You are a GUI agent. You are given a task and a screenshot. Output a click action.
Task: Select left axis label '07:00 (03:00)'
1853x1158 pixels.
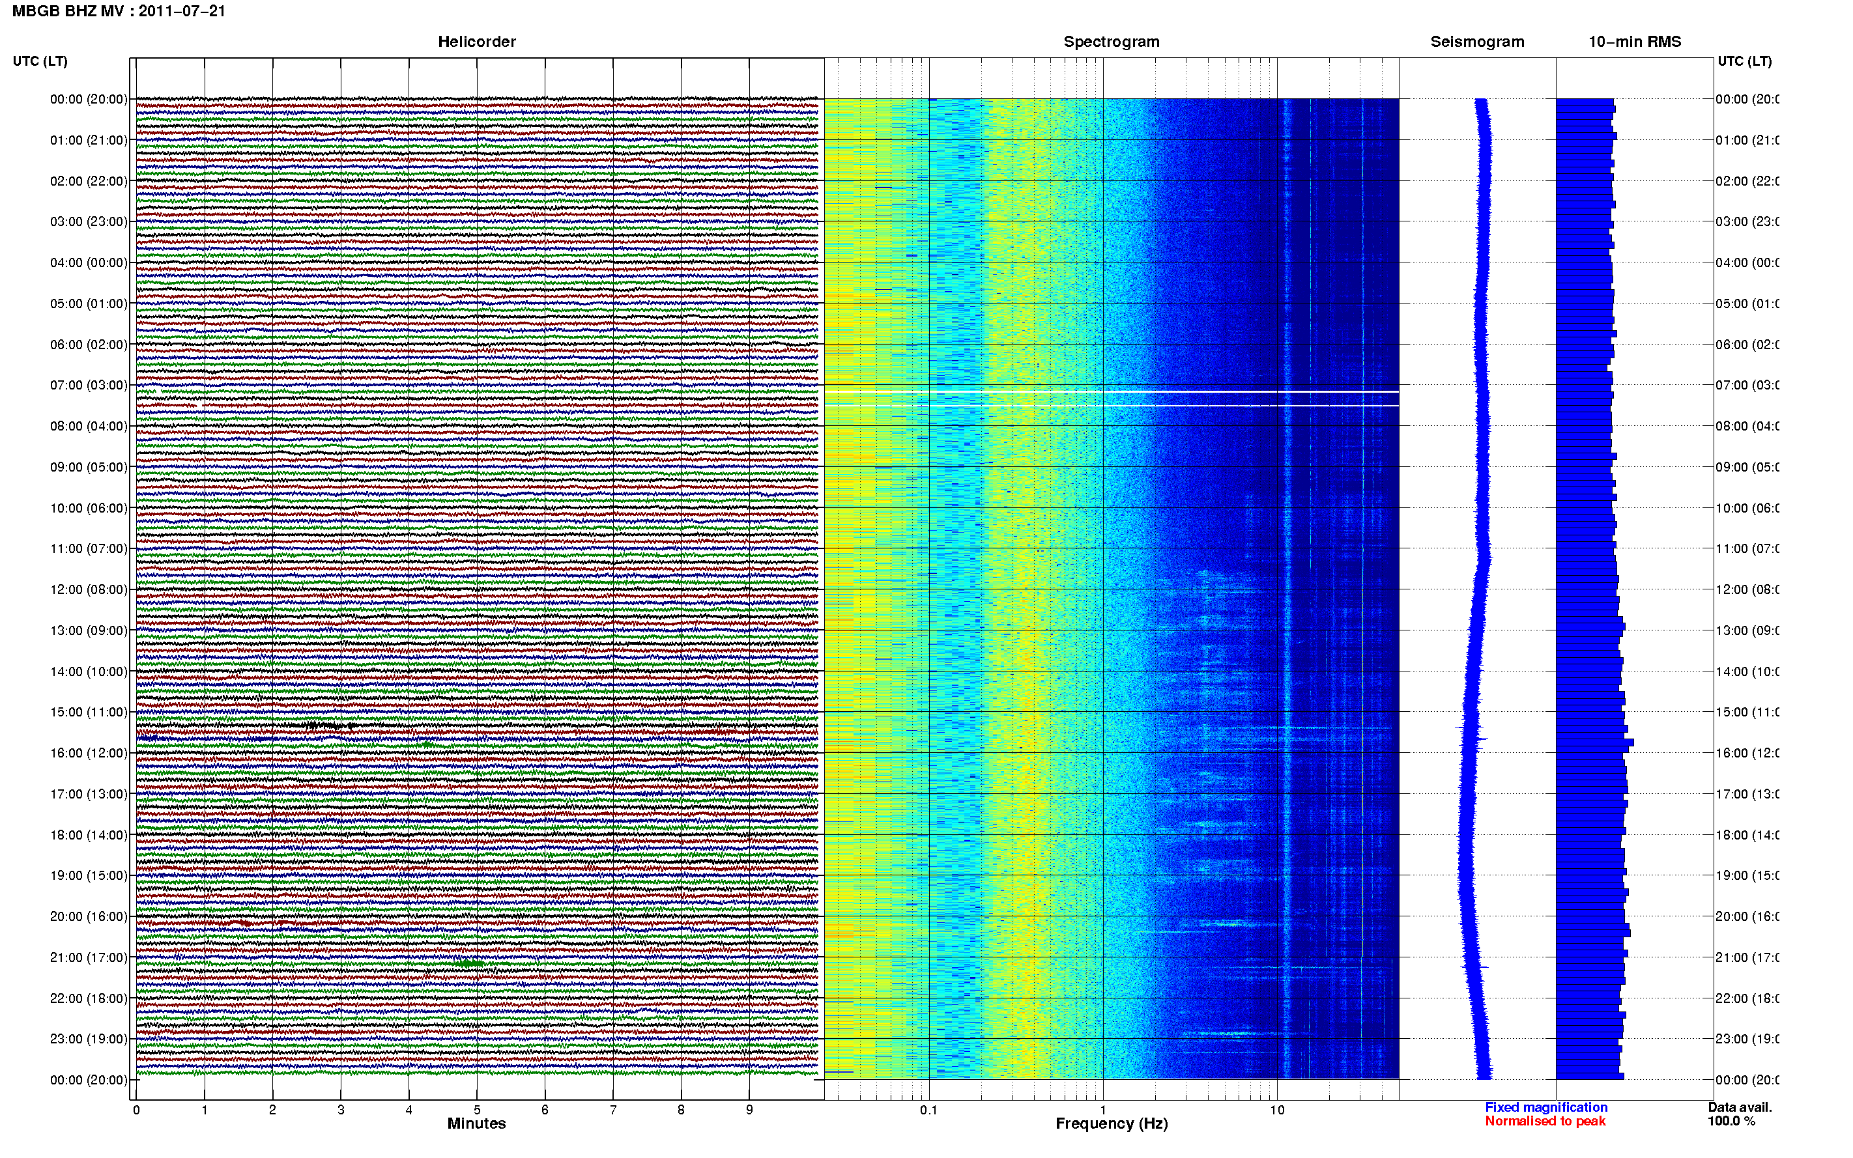pyautogui.click(x=89, y=385)
